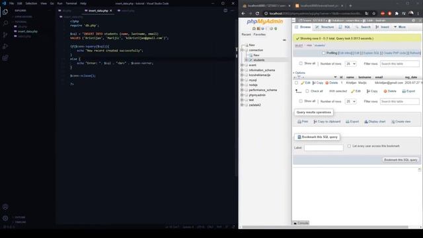Image resolution: width=423 pixels, height=238 pixels.
Task: Switch to the SQL tab in phpMyAdmin
Action: tap(344, 27)
